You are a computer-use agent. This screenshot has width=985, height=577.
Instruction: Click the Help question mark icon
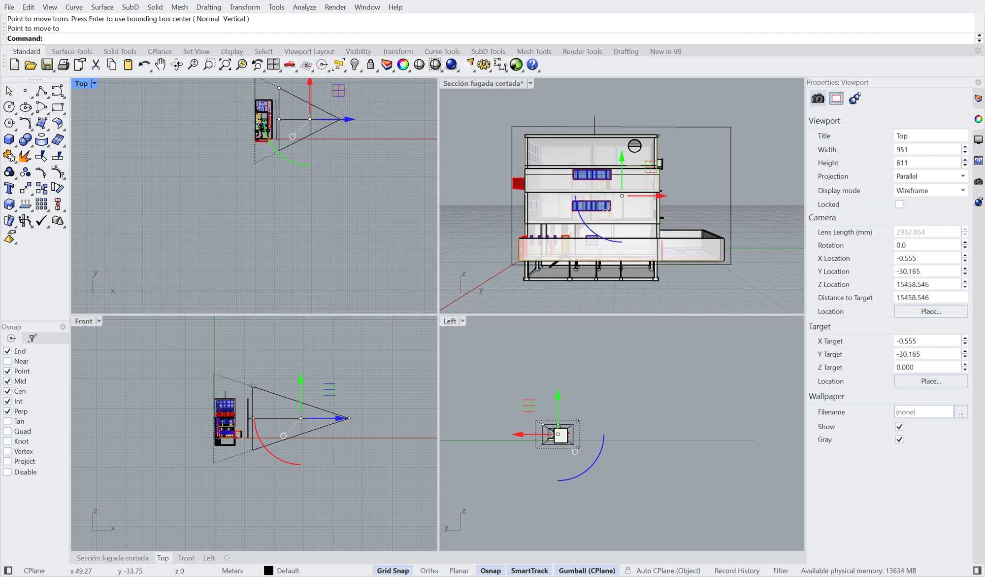[532, 65]
